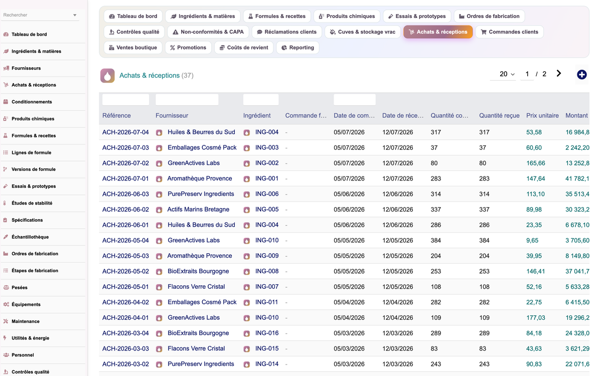
Task: Click the Achats & réceptions page title
Action: pyautogui.click(x=149, y=75)
